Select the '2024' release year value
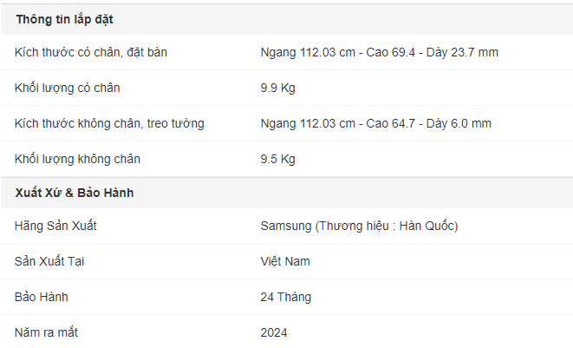 coord(274,332)
